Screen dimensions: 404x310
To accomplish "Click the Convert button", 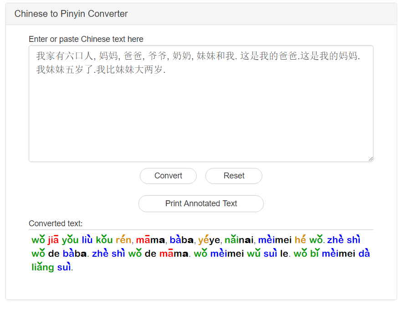I will (168, 176).
